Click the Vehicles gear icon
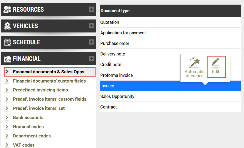Image resolution: width=244 pixels, height=148 pixels. coord(7,26)
